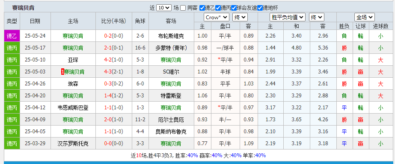The width and height of the screenshot is (395, 164).
Task: Open the recent matches count dropdown showing 10
Action: click(164, 8)
